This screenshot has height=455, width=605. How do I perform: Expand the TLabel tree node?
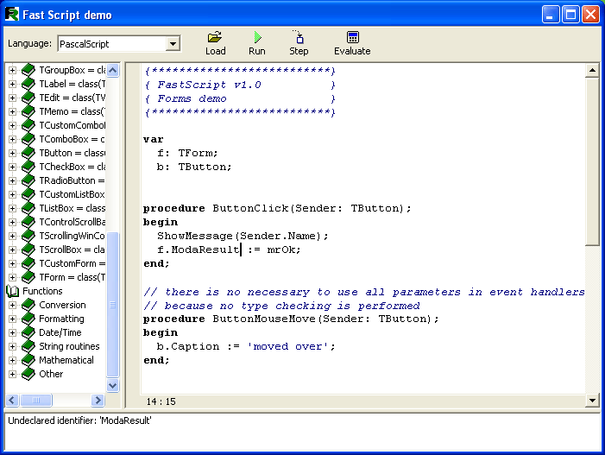12,84
